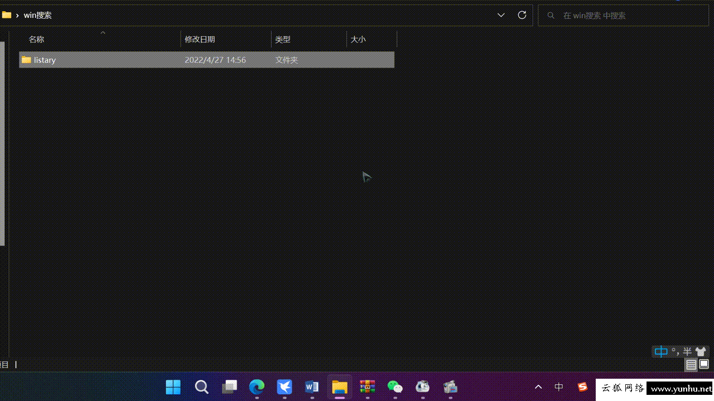Screen dimensions: 714x401
Task: Click the File Explorer taskbar icon
Action: point(340,387)
